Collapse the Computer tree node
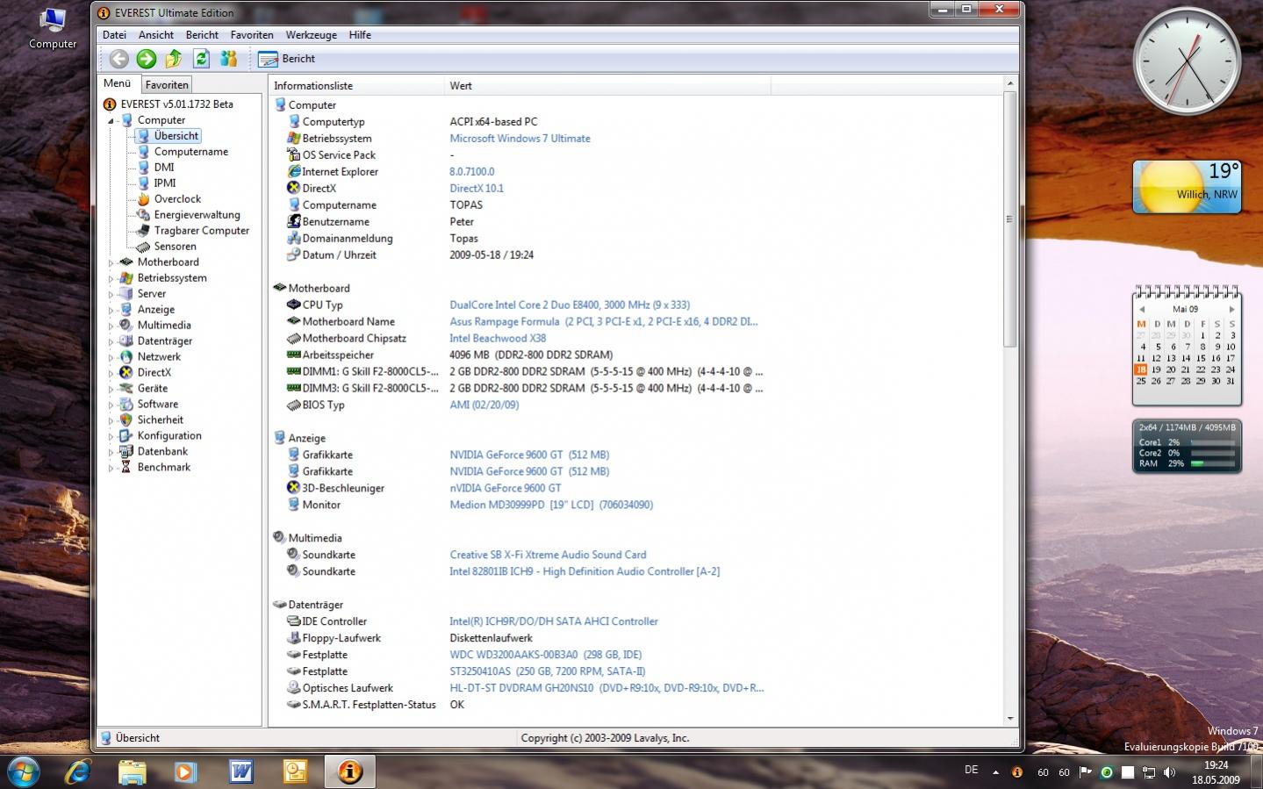 (x=111, y=120)
